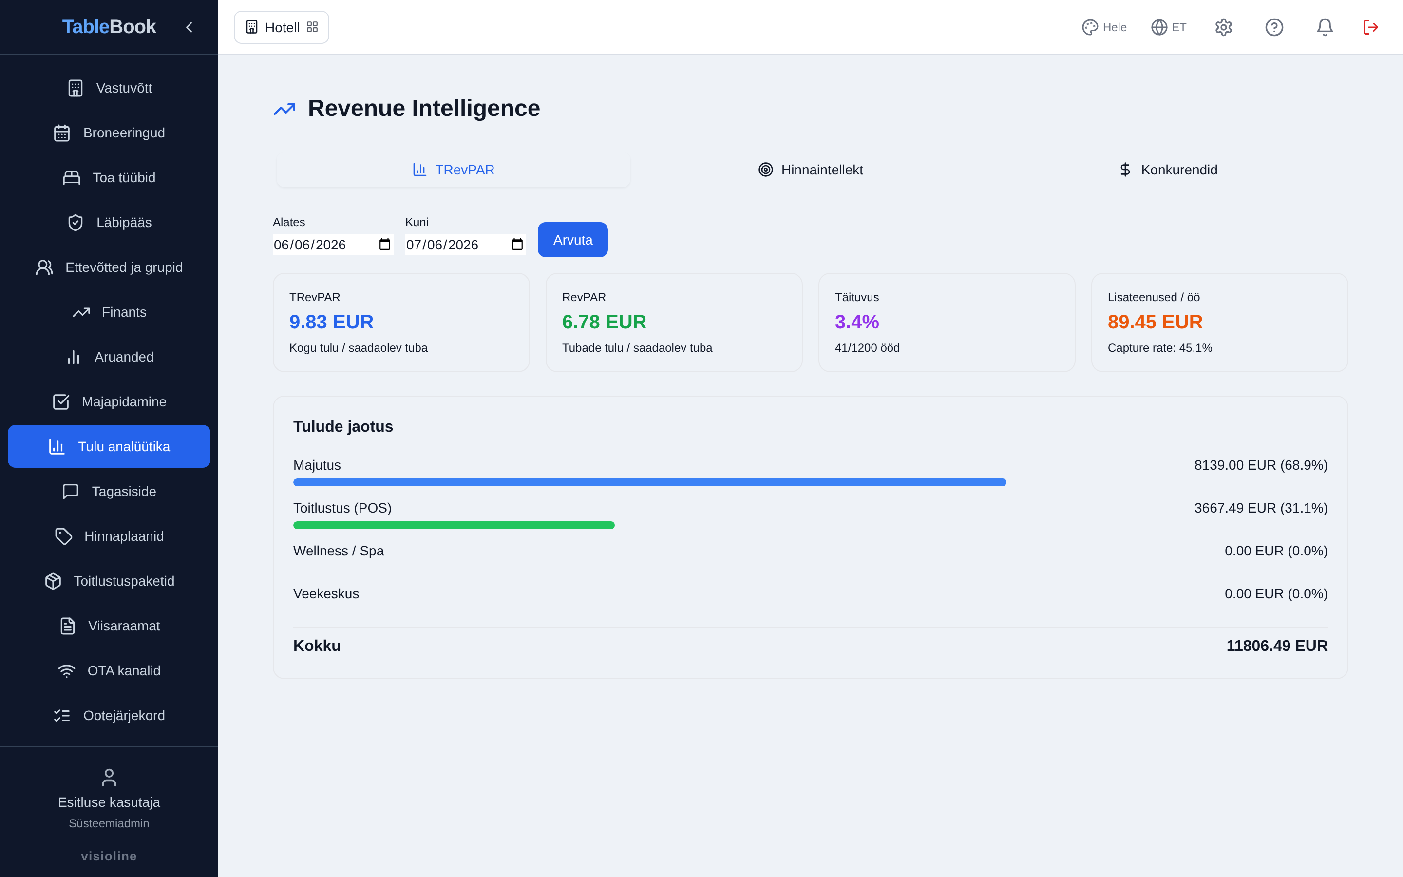Screen dimensions: 1403x877
Task: Click the Finants trending arrow icon
Action: click(x=81, y=312)
